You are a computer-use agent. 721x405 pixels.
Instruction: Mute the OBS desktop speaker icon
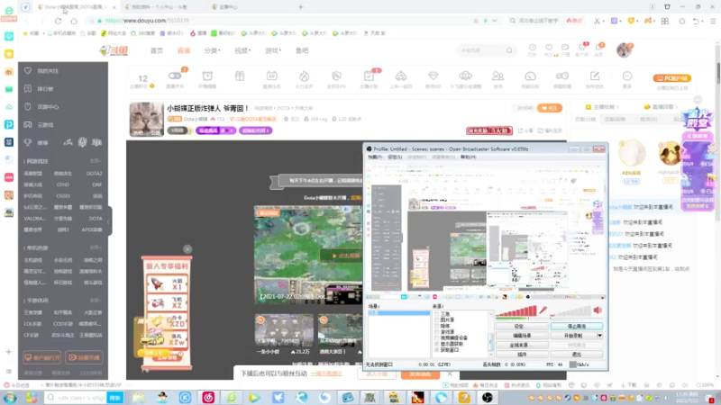598,310
